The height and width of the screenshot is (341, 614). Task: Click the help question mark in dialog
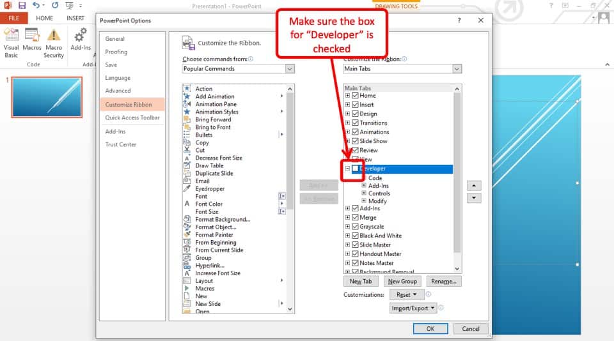pyautogui.click(x=459, y=20)
